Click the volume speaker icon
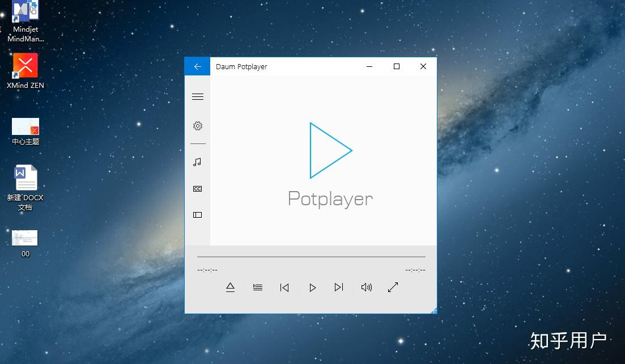The image size is (625, 364). [x=366, y=287]
